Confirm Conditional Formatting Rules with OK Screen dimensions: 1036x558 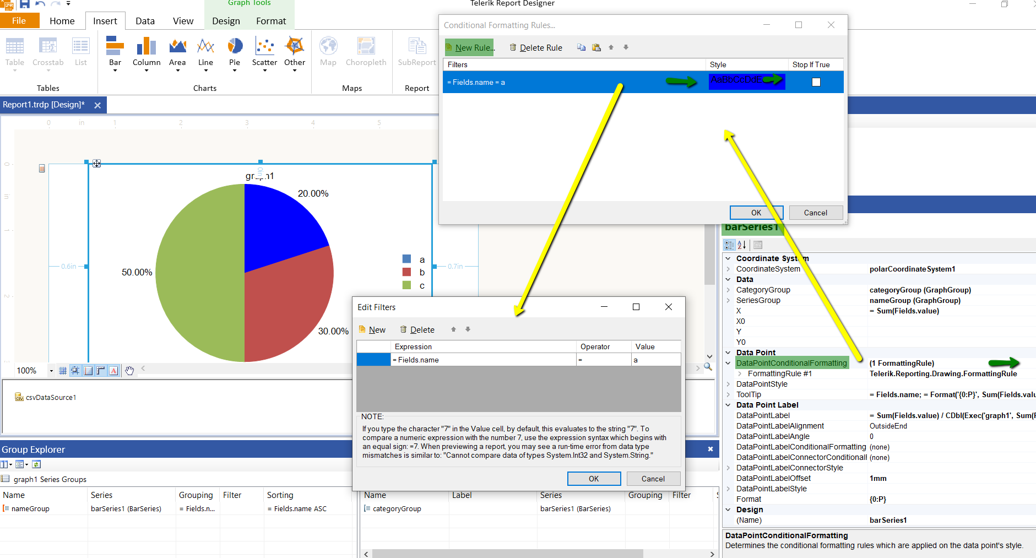[756, 213]
